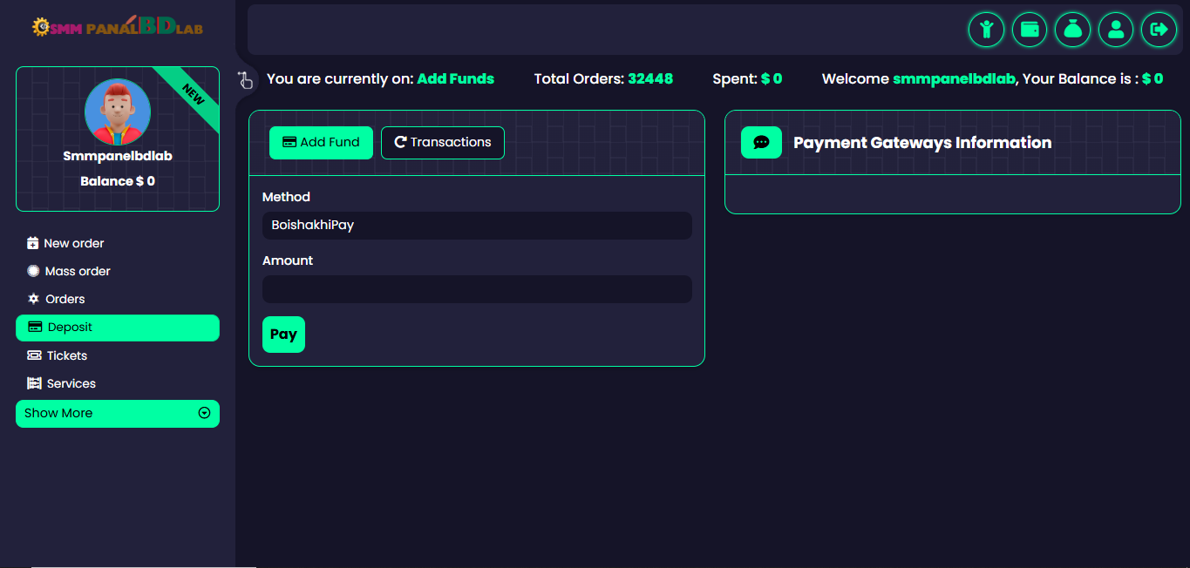This screenshot has height=568, width=1190.
Task: Open the Method dropdown showing BoishakhiPay
Action: pyautogui.click(x=477, y=226)
